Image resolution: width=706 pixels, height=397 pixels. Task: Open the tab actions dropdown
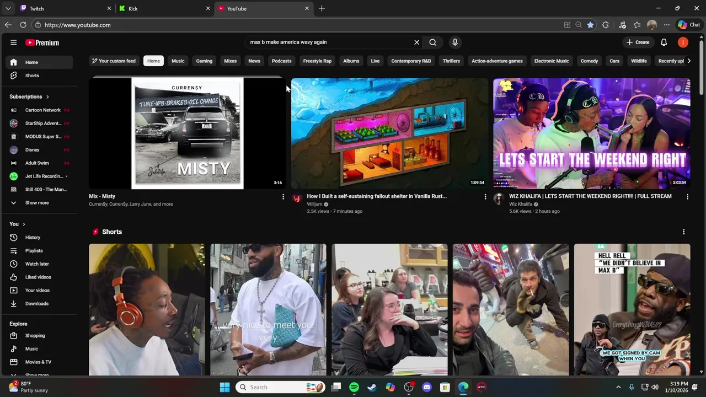point(8,8)
